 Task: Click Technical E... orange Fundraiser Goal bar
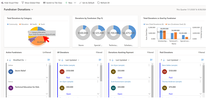tap(176, 36)
